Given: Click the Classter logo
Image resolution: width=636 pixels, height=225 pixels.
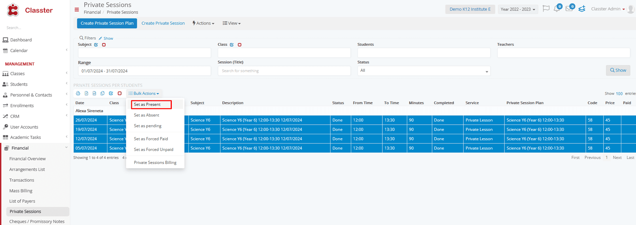Looking at the screenshot, I should [x=30, y=10].
